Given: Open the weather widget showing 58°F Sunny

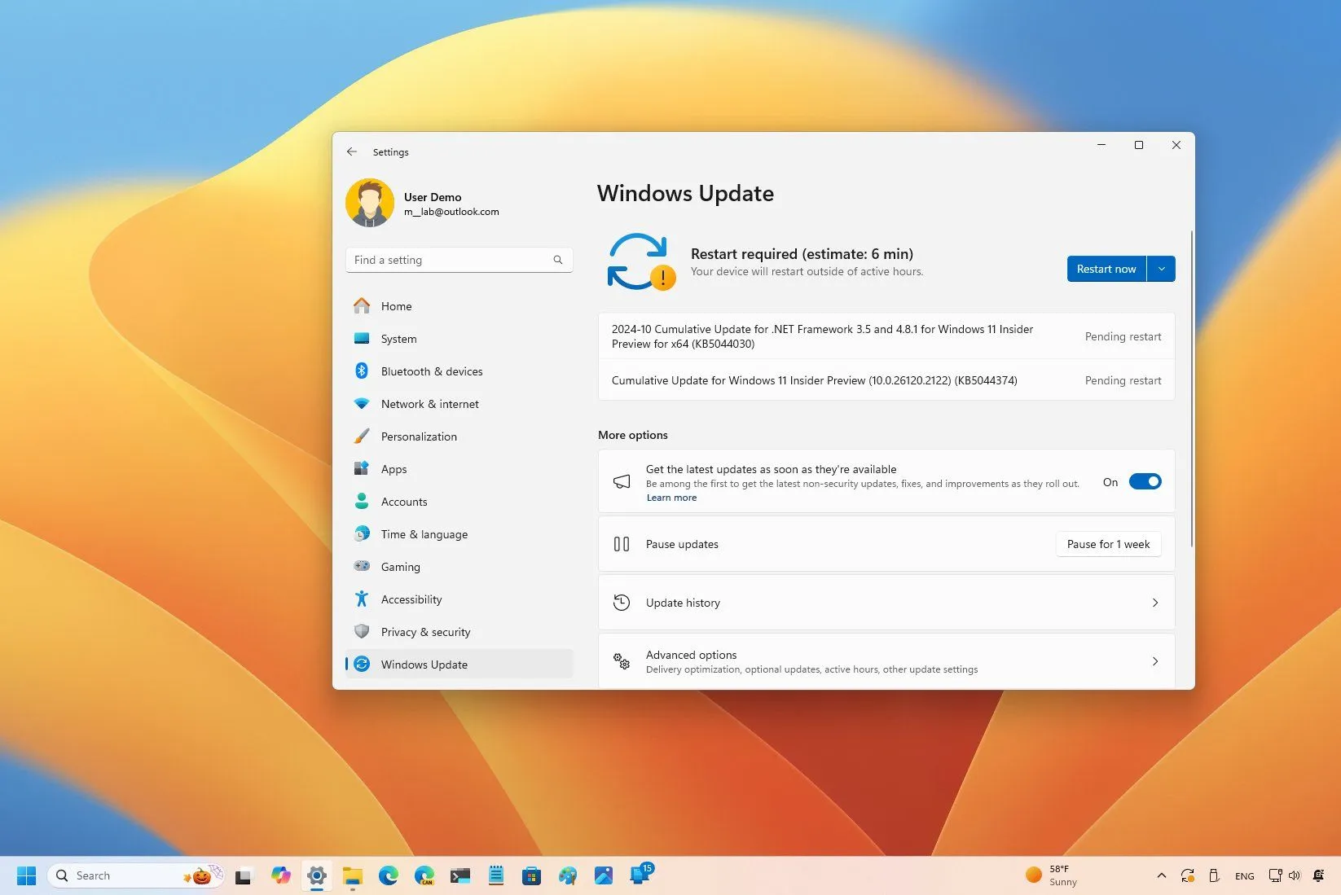Looking at the screenshot, I should 1052,875.
